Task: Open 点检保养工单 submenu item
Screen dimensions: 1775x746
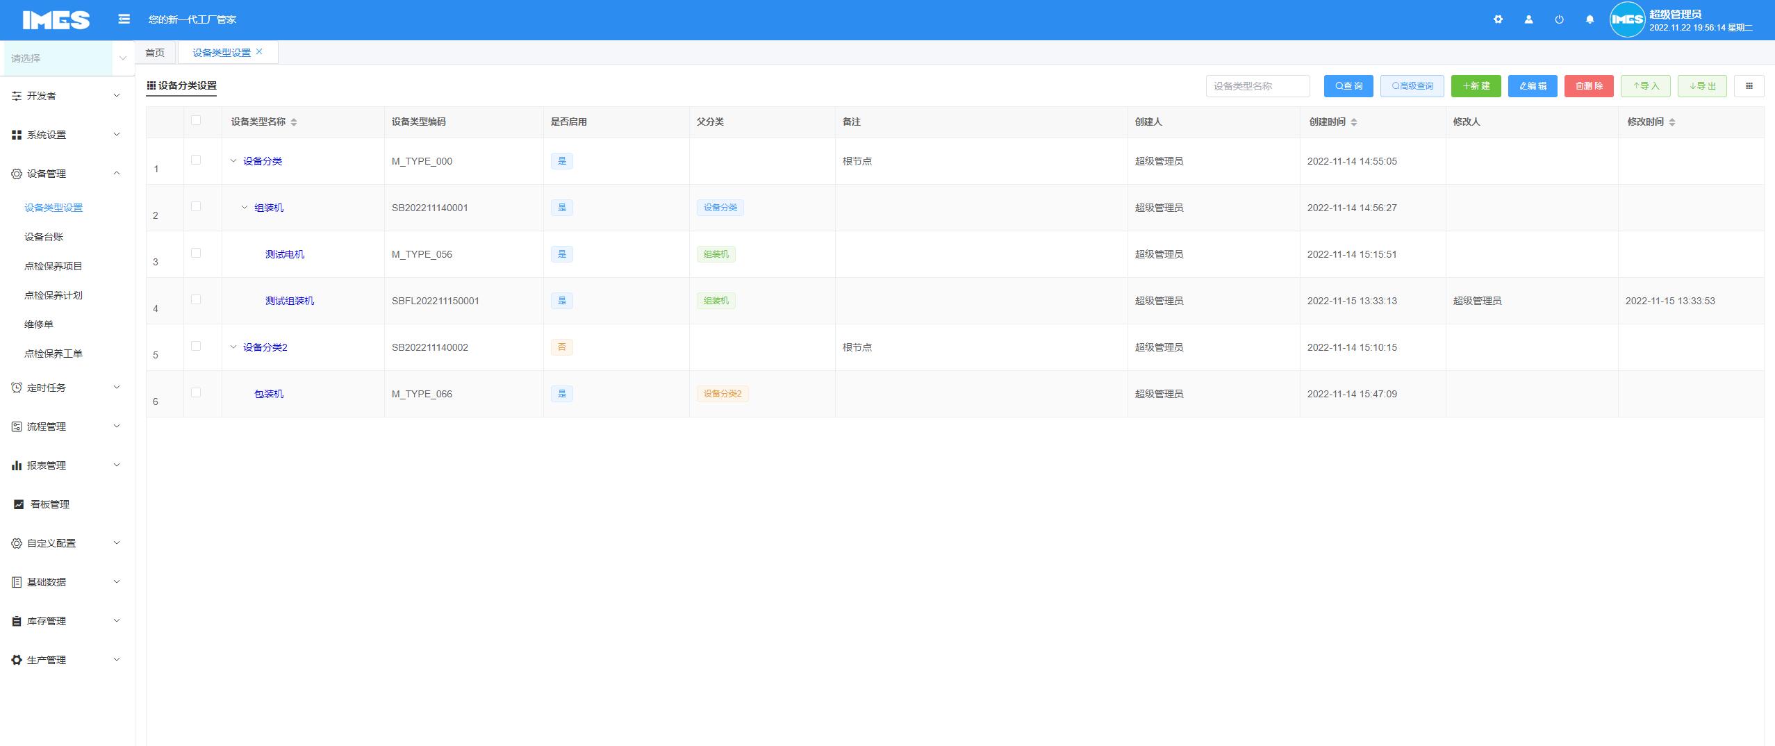Action: tap(53, 354)
